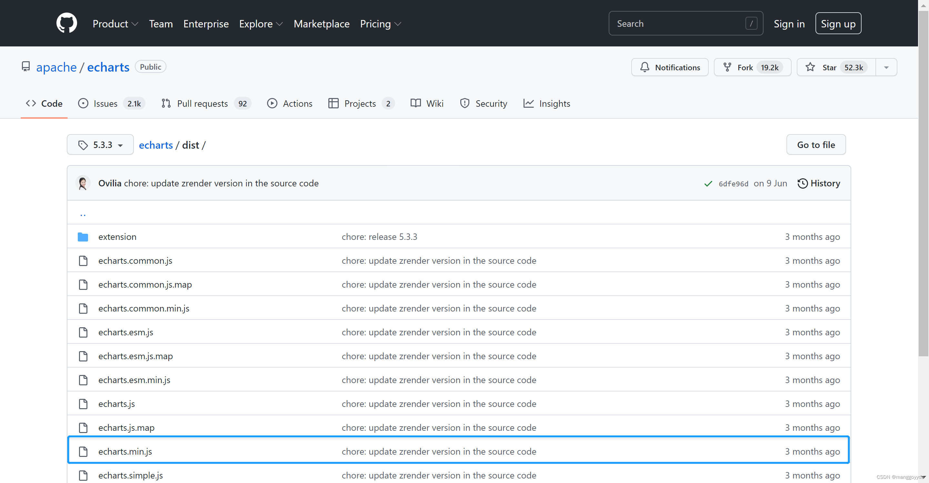
Task: Click the echarts breadcrumb link before dist
Action: coord(156,145)
